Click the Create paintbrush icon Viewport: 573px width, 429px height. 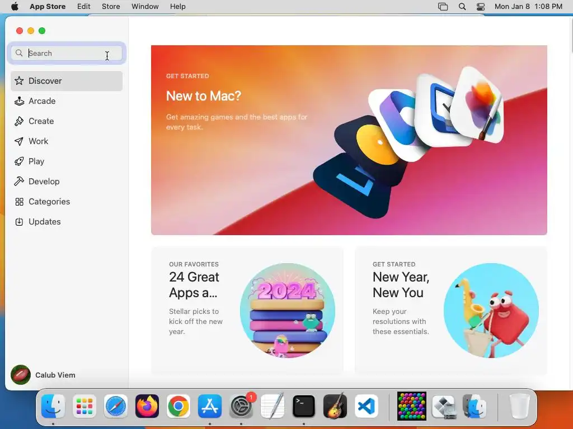(19, 121)
